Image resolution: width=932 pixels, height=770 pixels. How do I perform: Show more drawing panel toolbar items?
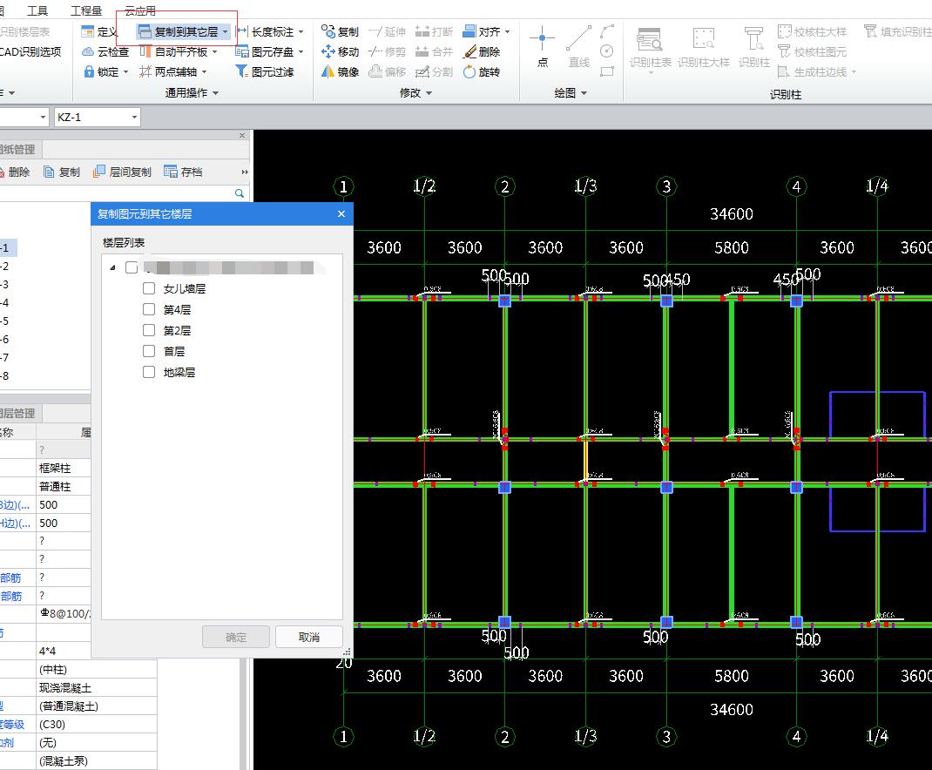point(244,172)
